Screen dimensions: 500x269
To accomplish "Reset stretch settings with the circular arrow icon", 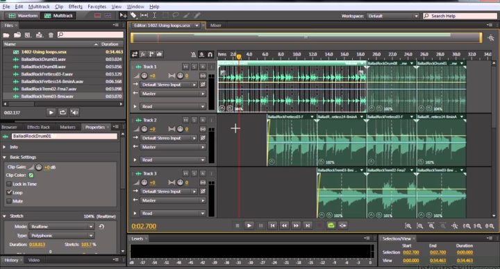I will pos(101,227).
